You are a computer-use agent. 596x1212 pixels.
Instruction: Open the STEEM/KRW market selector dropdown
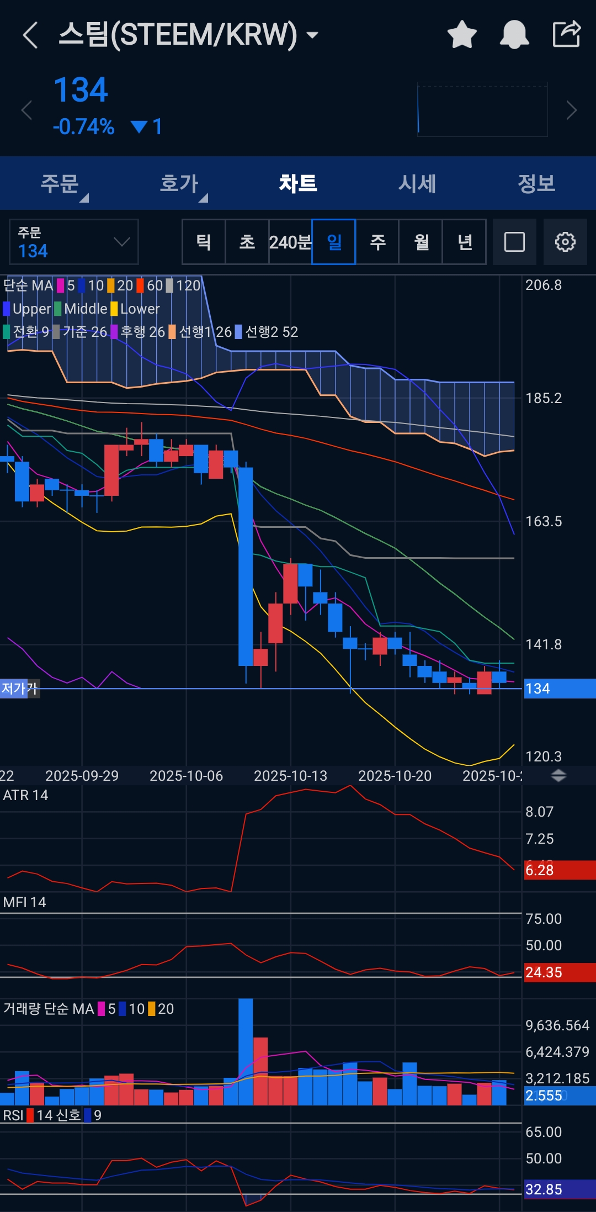189,34
